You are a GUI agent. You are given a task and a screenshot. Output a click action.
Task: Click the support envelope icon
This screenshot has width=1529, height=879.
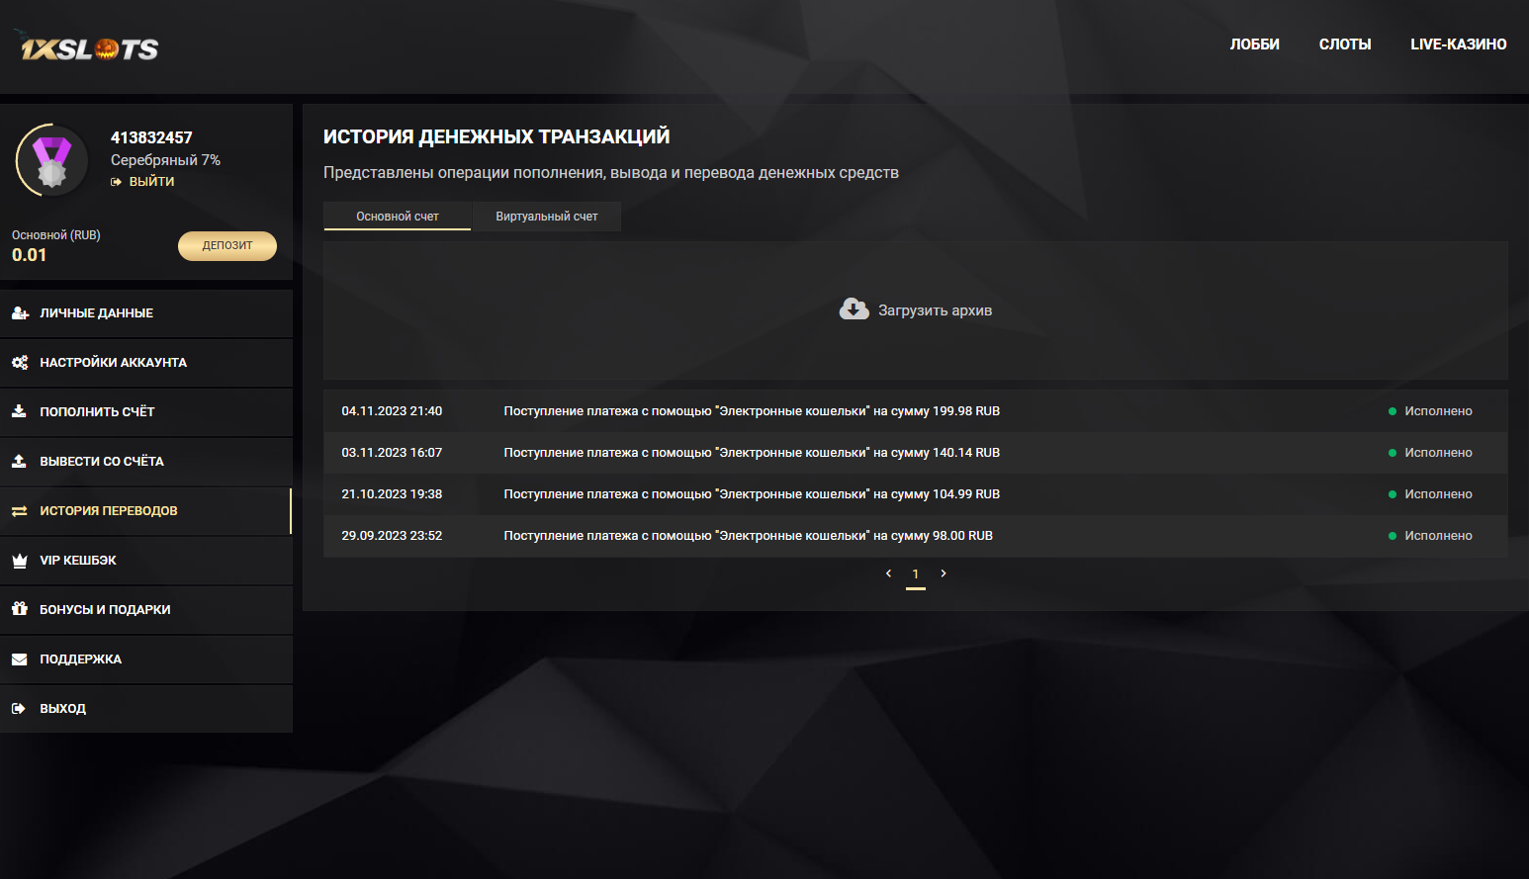pos(19,659)
